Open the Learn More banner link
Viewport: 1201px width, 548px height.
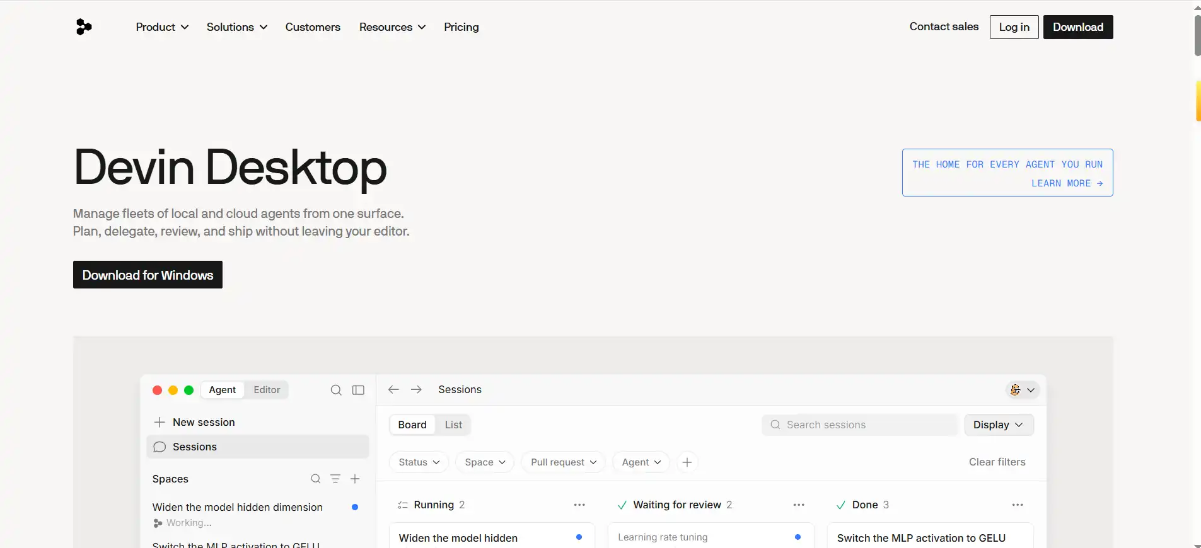[1067, 183]
